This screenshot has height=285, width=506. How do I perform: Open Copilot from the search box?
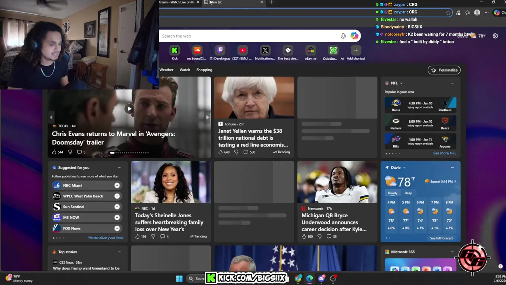coord(354,36)
